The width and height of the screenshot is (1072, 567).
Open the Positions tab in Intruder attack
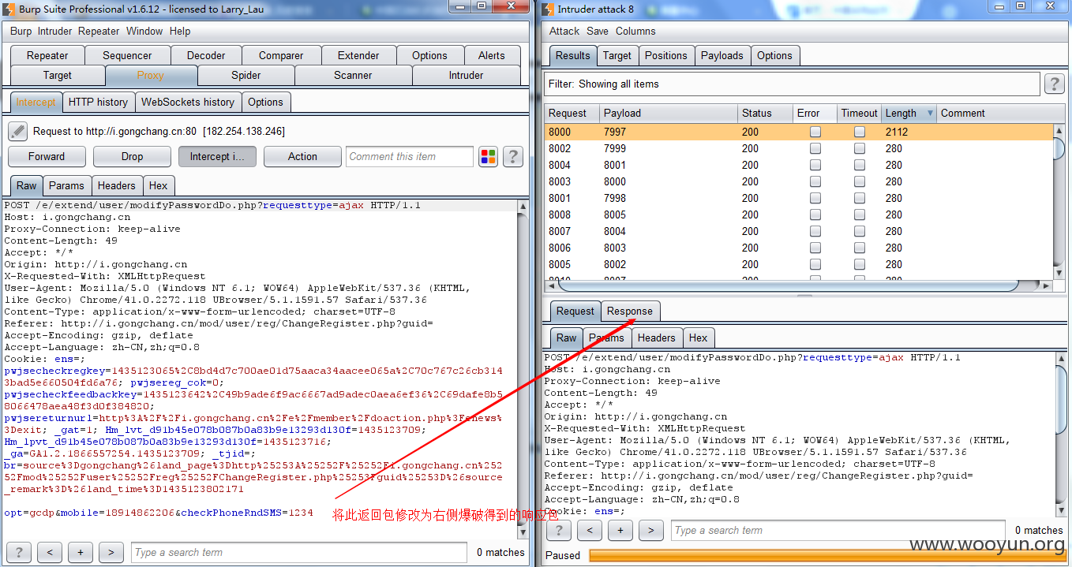click(665, 55)
